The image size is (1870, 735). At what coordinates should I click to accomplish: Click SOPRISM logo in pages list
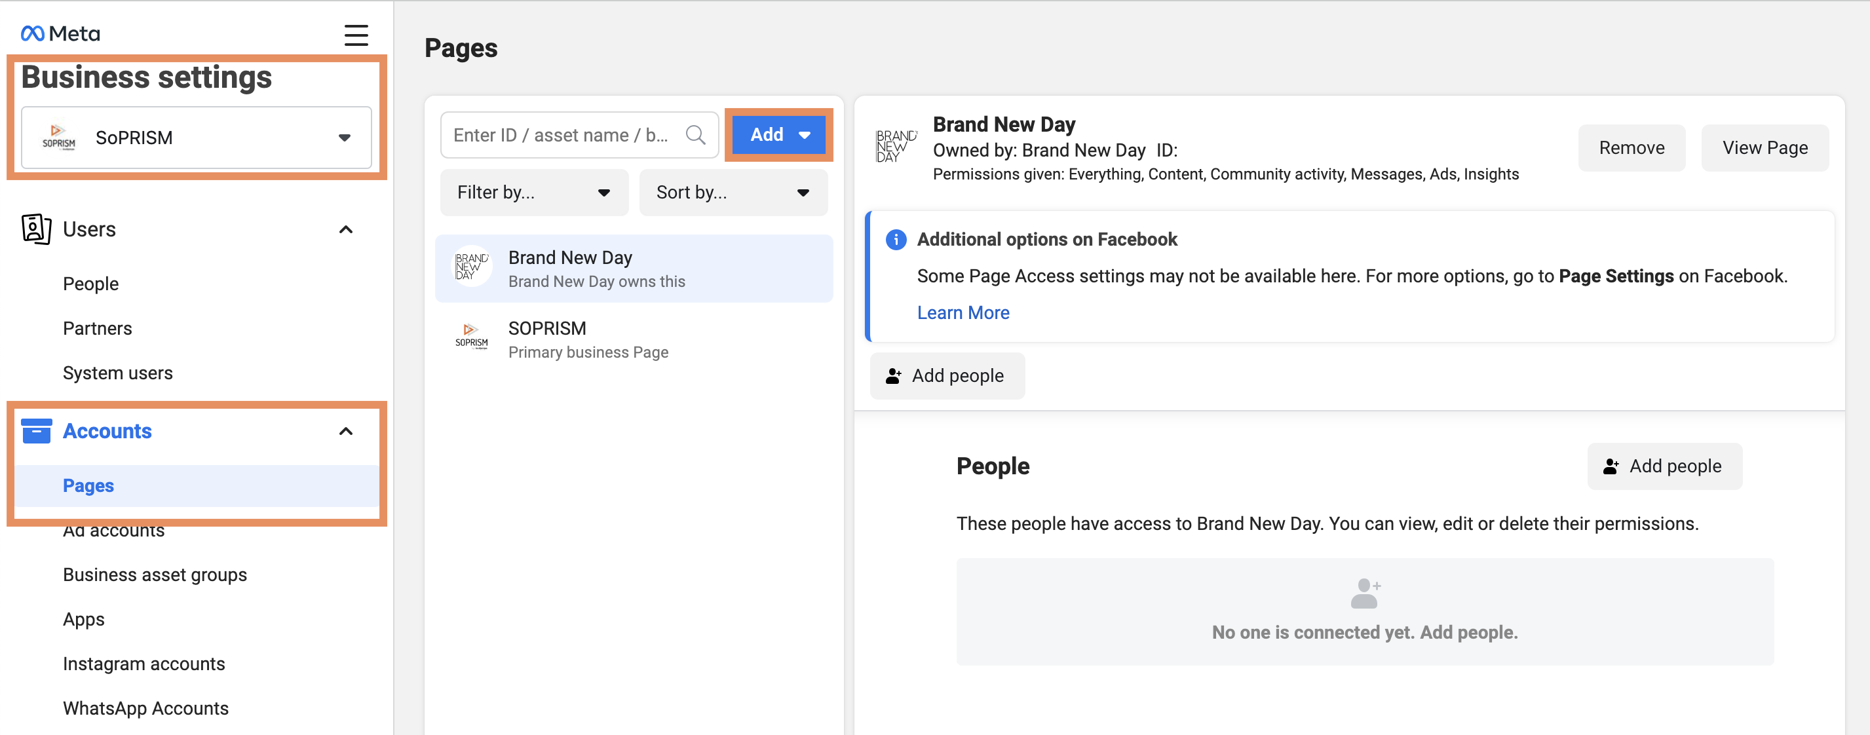coord(472,337)
